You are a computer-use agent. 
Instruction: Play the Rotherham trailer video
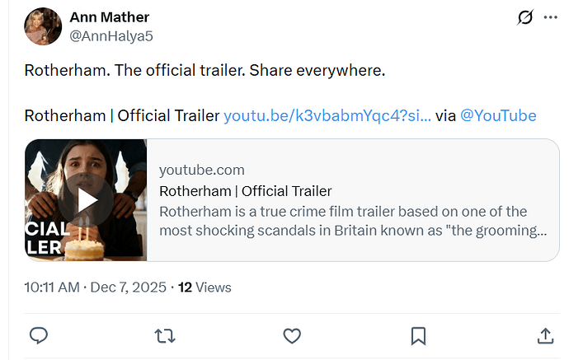click(x=86, y=199)
